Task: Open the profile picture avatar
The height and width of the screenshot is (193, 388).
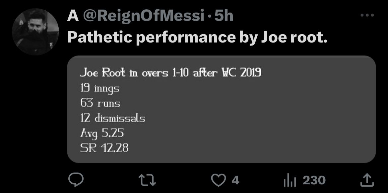Action: point(35,32)
